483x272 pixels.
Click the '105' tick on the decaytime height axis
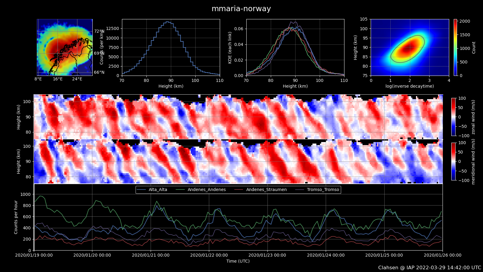point(363,19)
